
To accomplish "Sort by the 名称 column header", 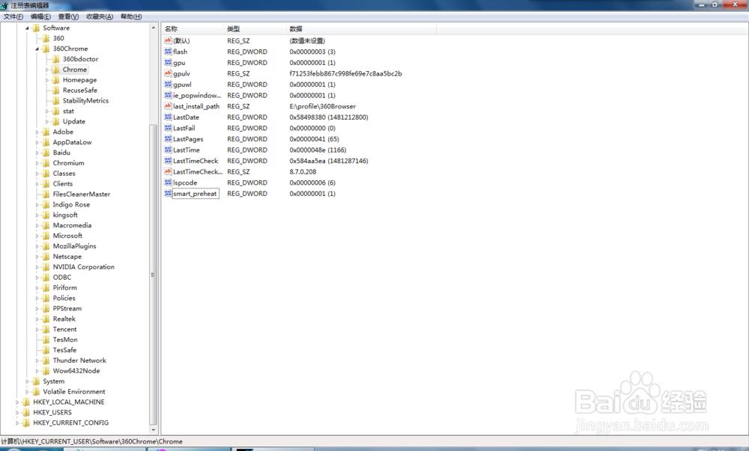I will click(192, 29).
